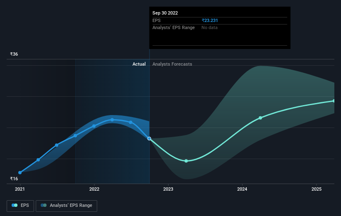341x216 pixels.
Task: Click the 'EPS' row label in tooltip
Action: [156, 20]
